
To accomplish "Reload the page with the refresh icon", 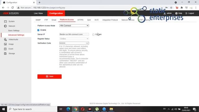I will (x=12, y=7).
